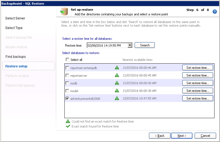Click warning icon next to adventureworkslt2008
Image resolution: width=220 pixels, height=142 pixels.
117,98
